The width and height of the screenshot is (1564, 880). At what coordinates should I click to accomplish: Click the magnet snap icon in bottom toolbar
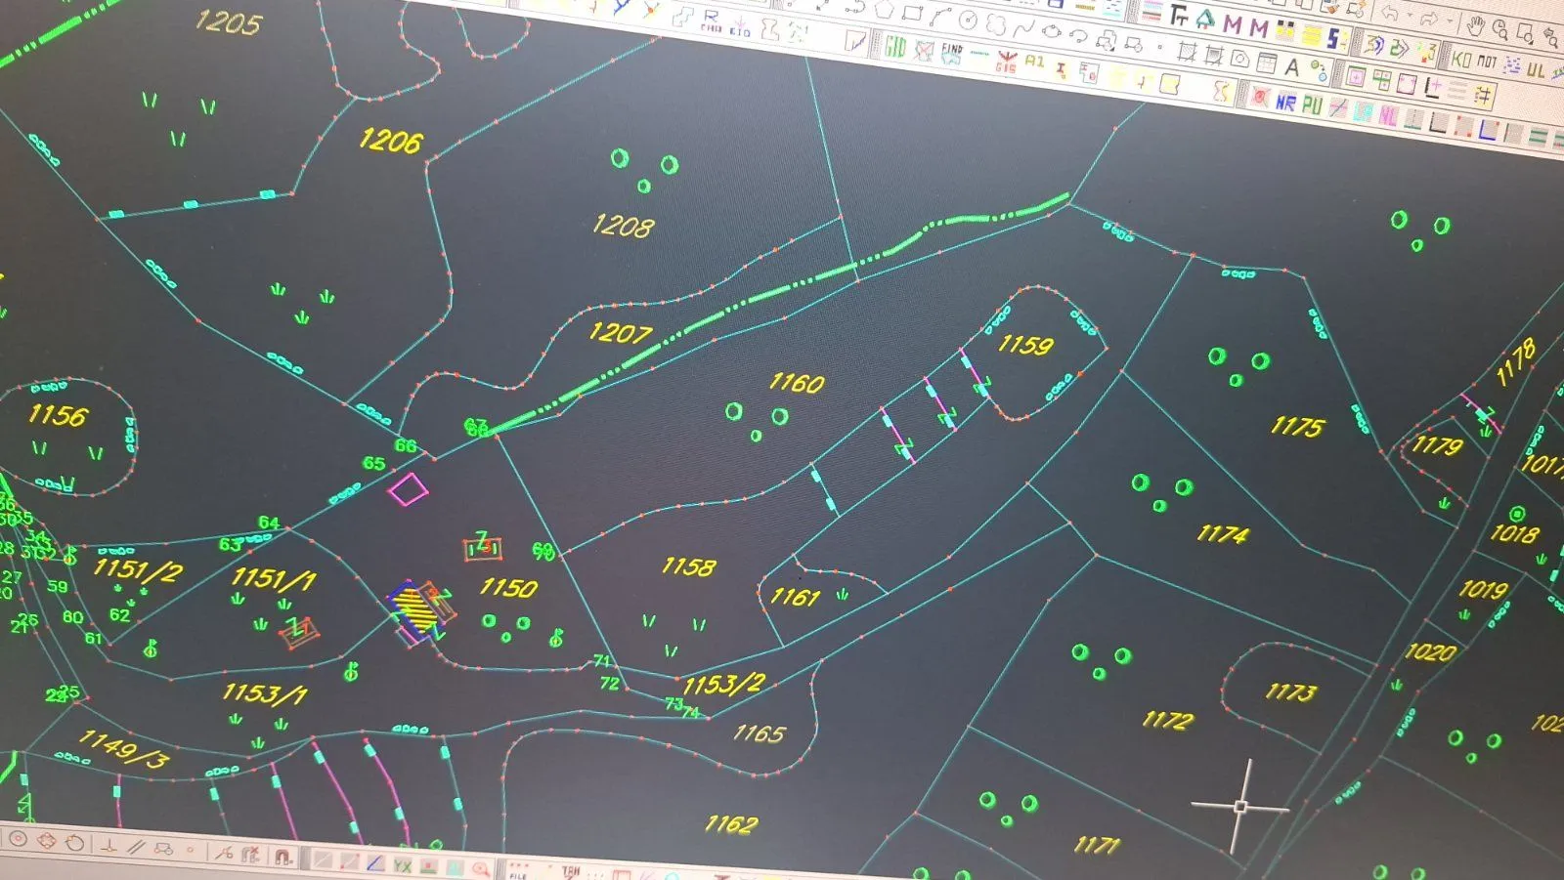pos(282,857)
